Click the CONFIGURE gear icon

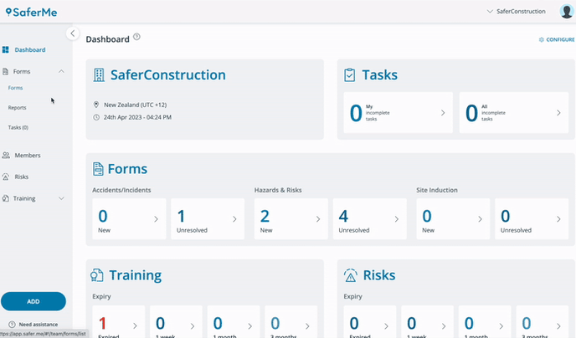pyautogui.click(x=541, y=39)
